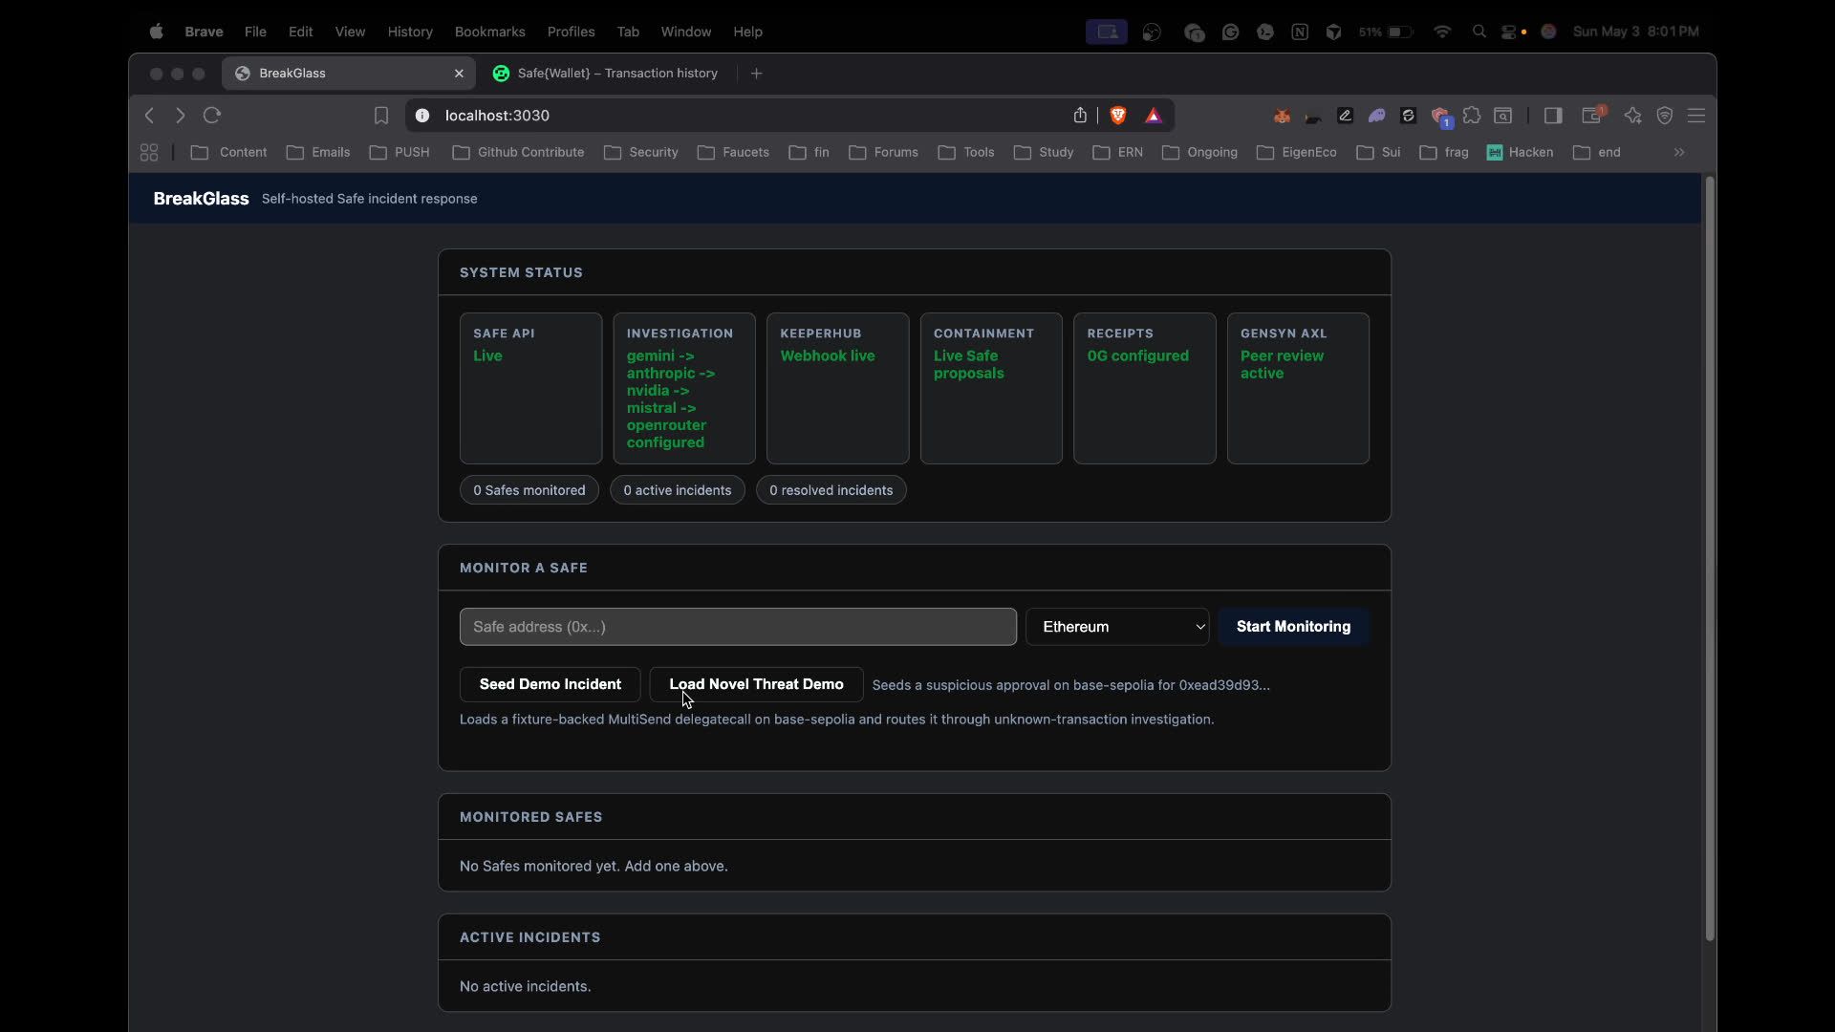Open the EigenEco bookmarks folder
The width and height of the screenshot is (1835, 1032).
click(x=1296, y=152)
